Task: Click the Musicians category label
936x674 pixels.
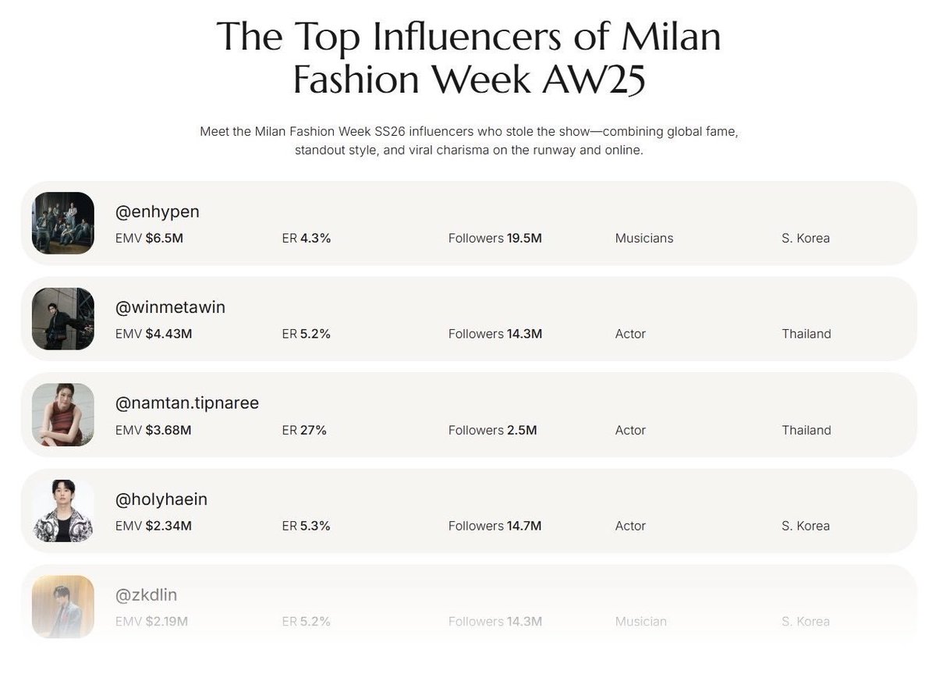Action: pos(644,238)
